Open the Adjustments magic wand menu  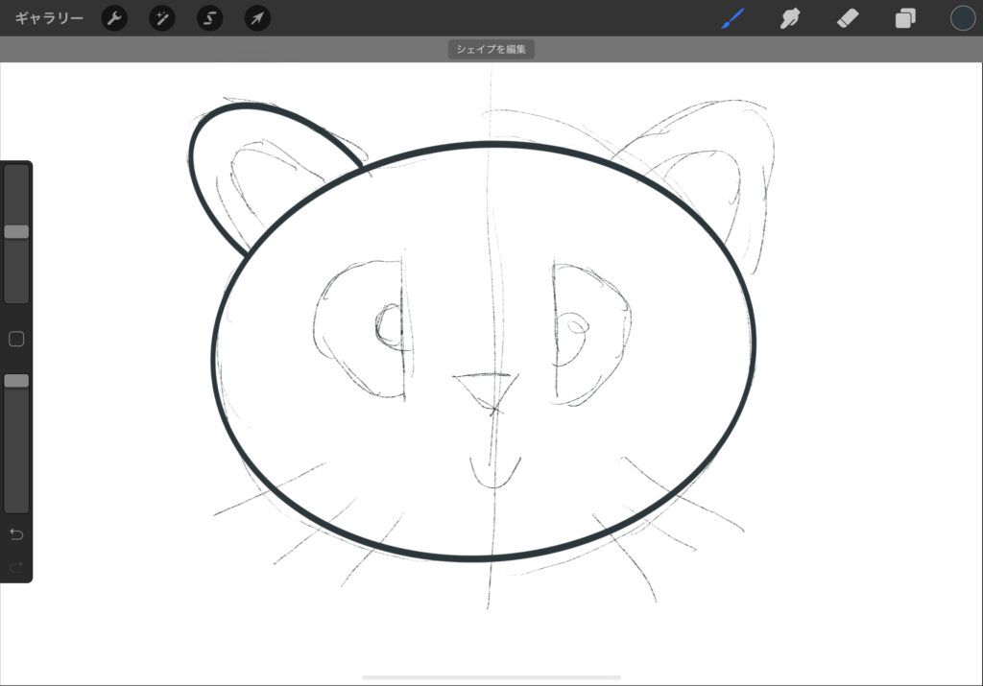161,18
